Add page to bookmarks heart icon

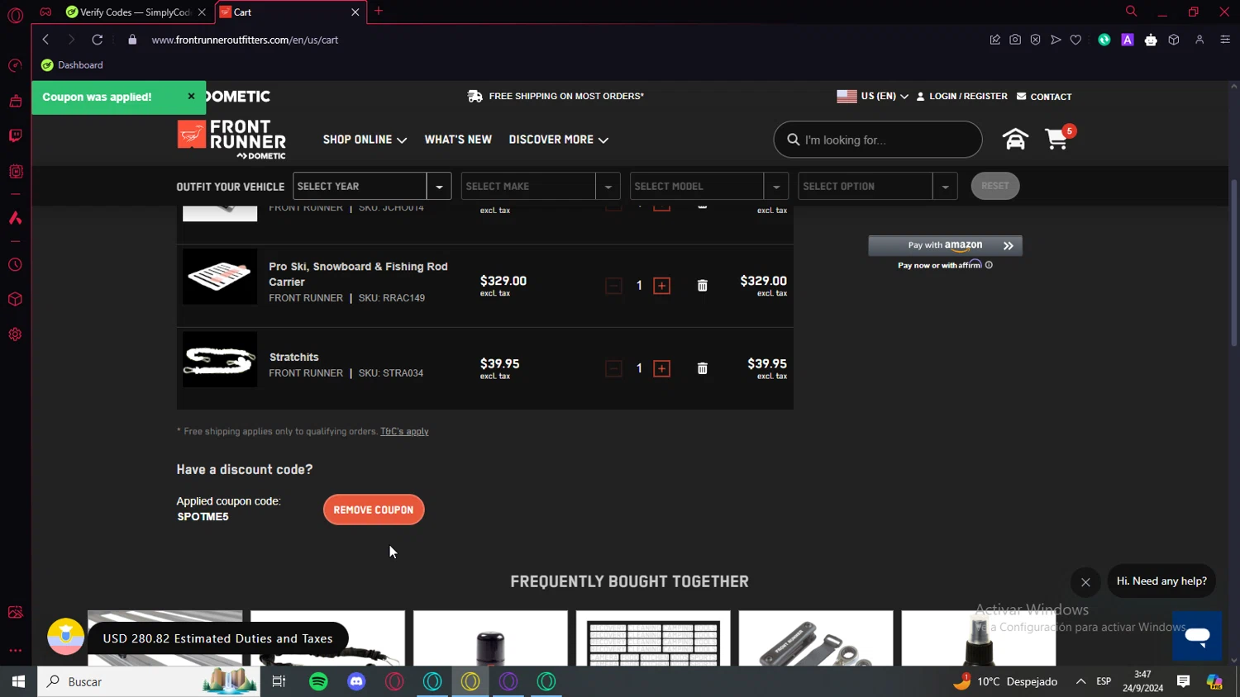tap(1075, 40)
